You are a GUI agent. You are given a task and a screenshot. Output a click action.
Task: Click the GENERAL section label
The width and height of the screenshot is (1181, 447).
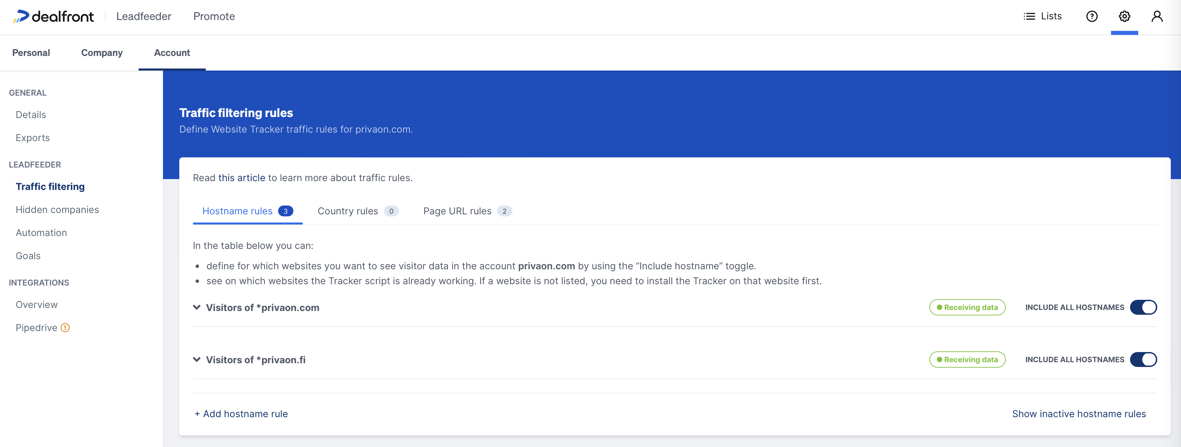point(28,93)
